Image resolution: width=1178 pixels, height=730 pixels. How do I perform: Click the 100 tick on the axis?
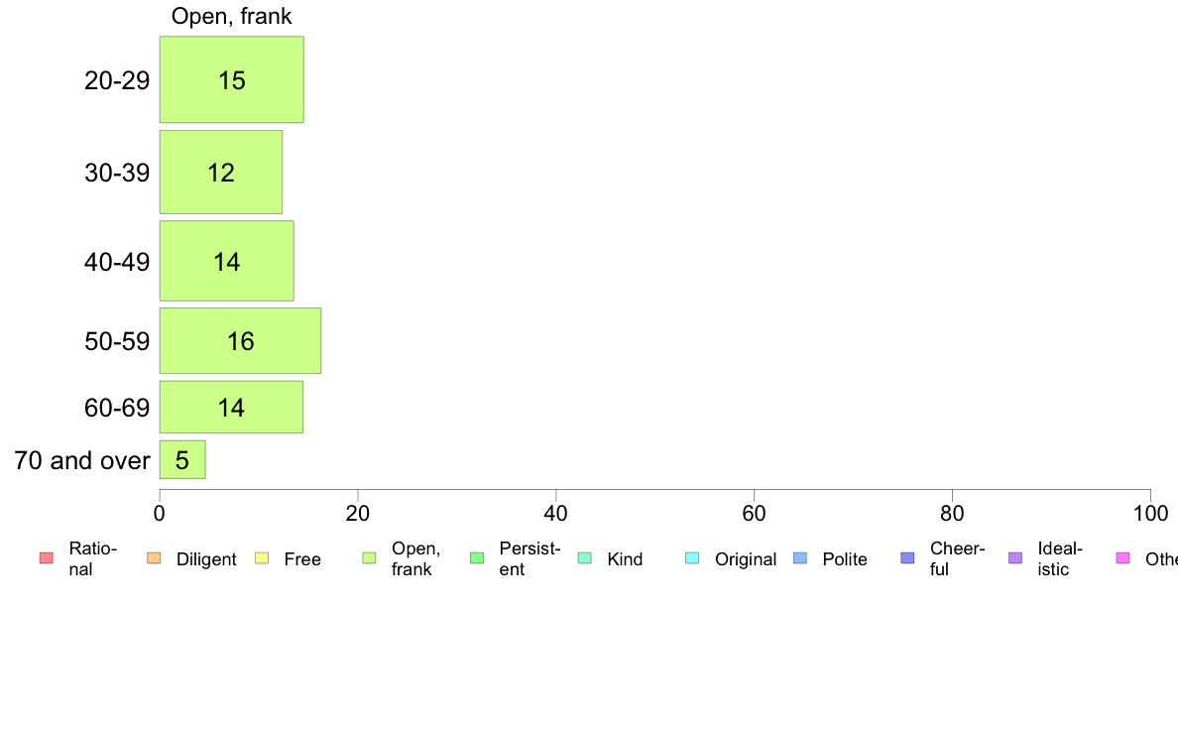point(1150,514)
